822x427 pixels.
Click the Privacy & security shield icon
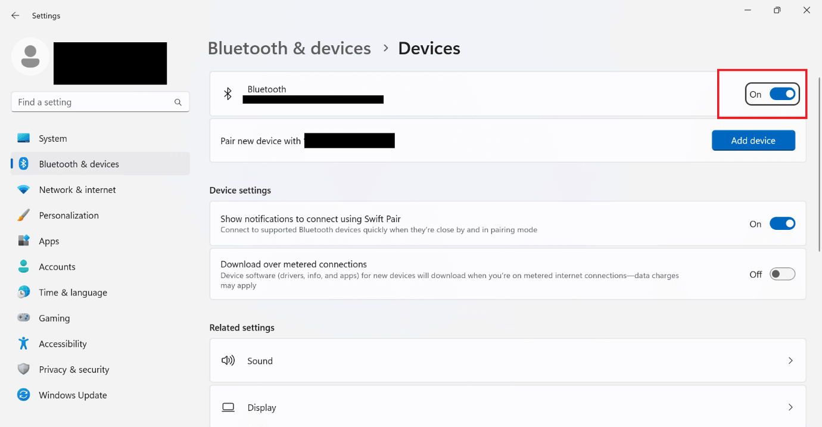23,369
